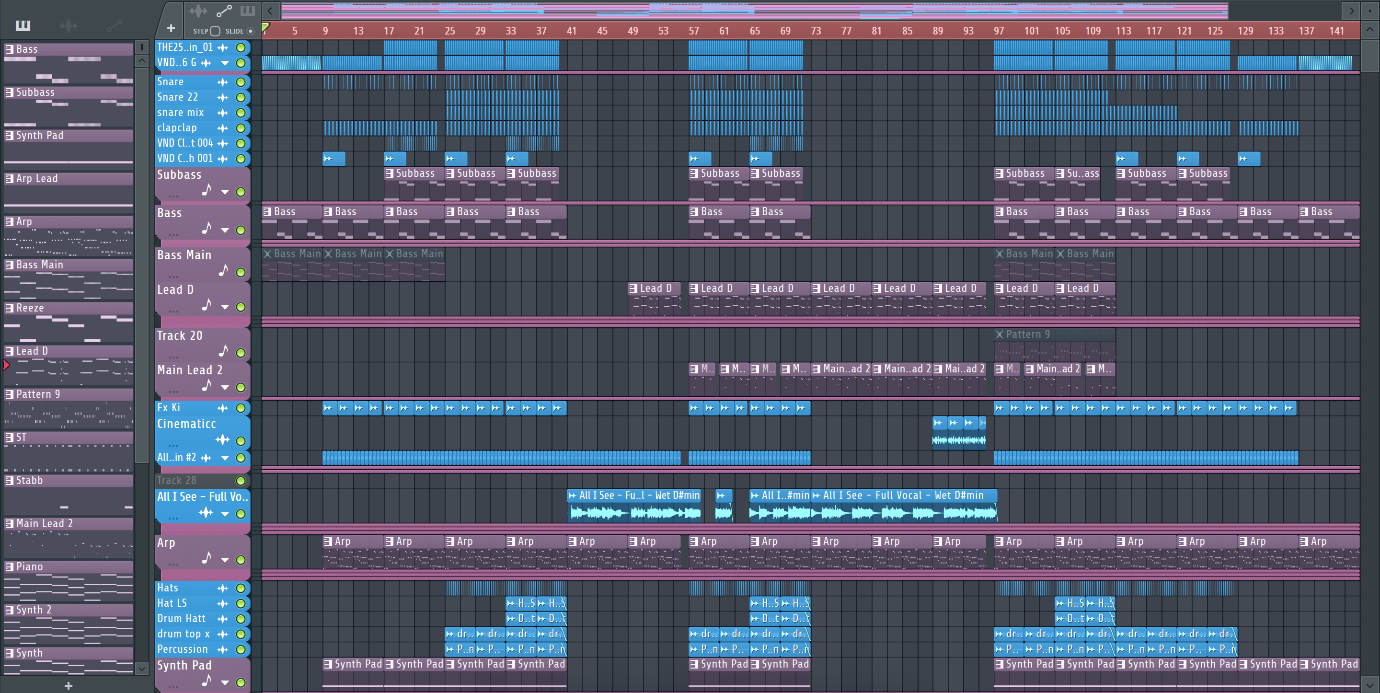1380x693 pixels.
Task: Click the picker scroll down chevron
Action: pos(141,669)
